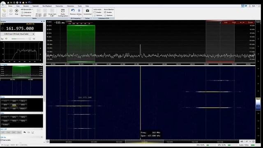Viewport: 263px width, 148px height.
Task: Open the History dropdown
Action: tap(79, 12)
